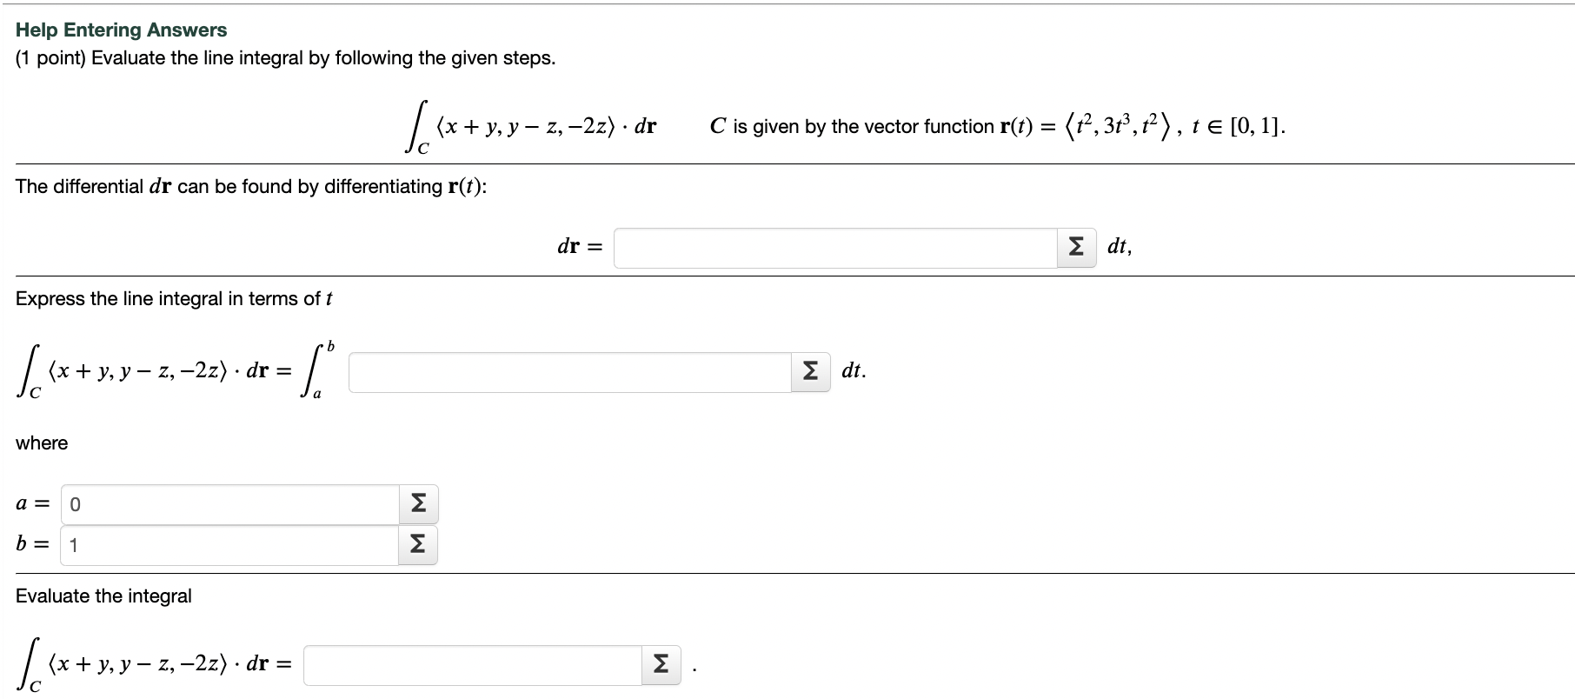Screen dimensions: 1575x699
Task: Click the Σ preview button beside the dr field
Action: point(1076,247)
